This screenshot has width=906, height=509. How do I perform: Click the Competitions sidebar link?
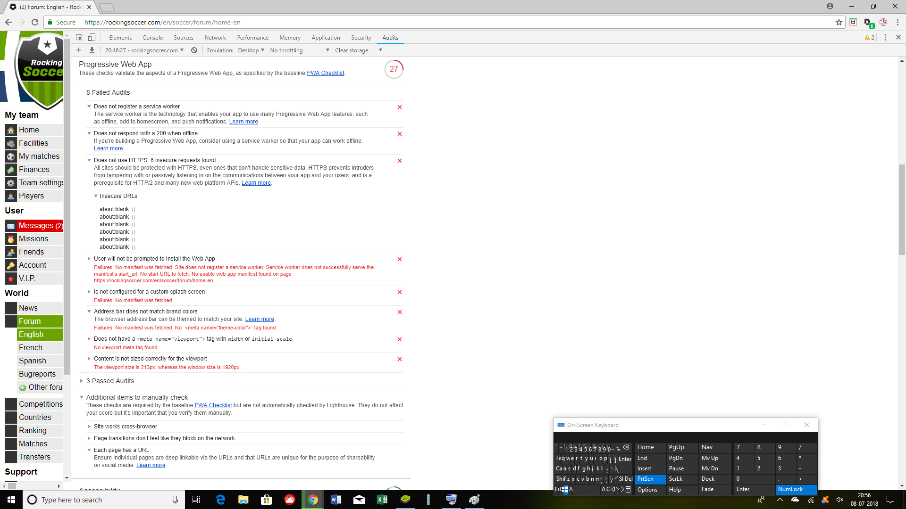34,404
